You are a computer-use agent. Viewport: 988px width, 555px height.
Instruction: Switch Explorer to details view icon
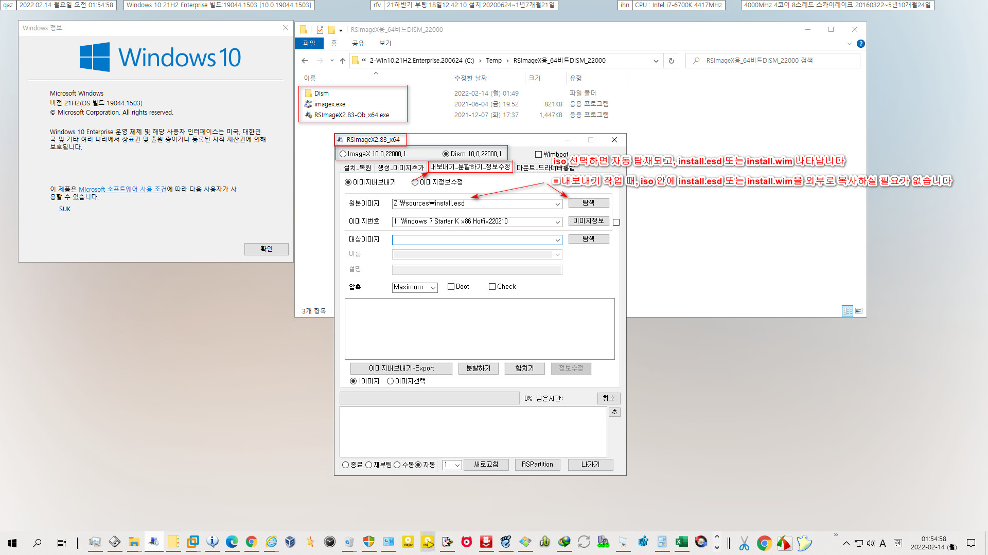point(848,311)
